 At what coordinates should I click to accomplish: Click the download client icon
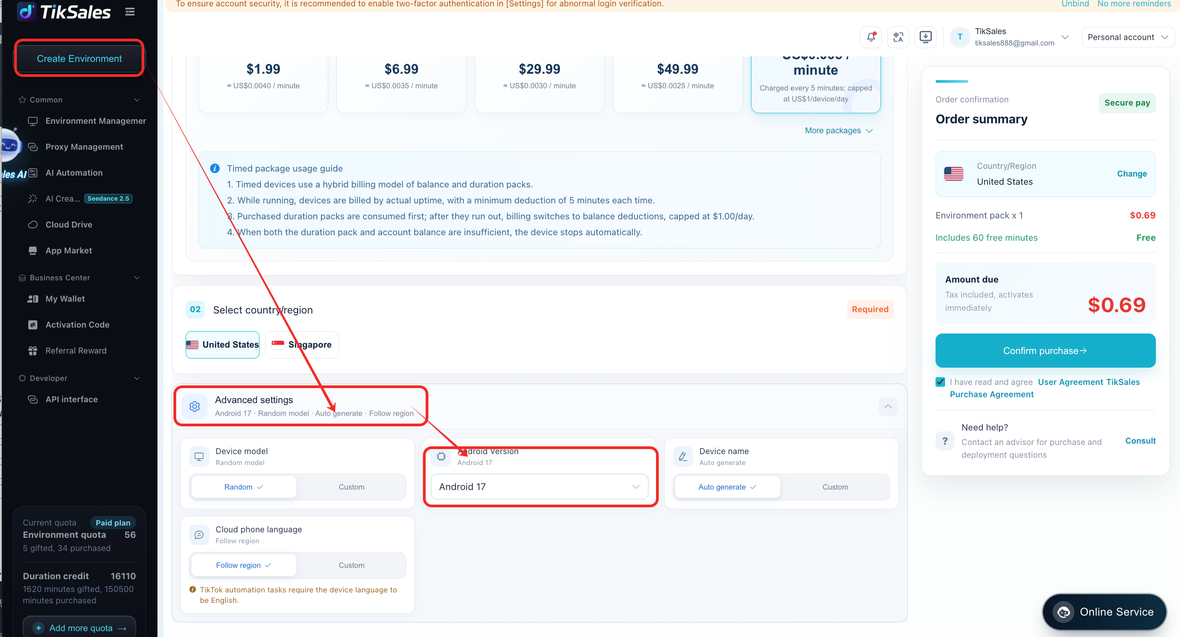[x=926, y=37]
